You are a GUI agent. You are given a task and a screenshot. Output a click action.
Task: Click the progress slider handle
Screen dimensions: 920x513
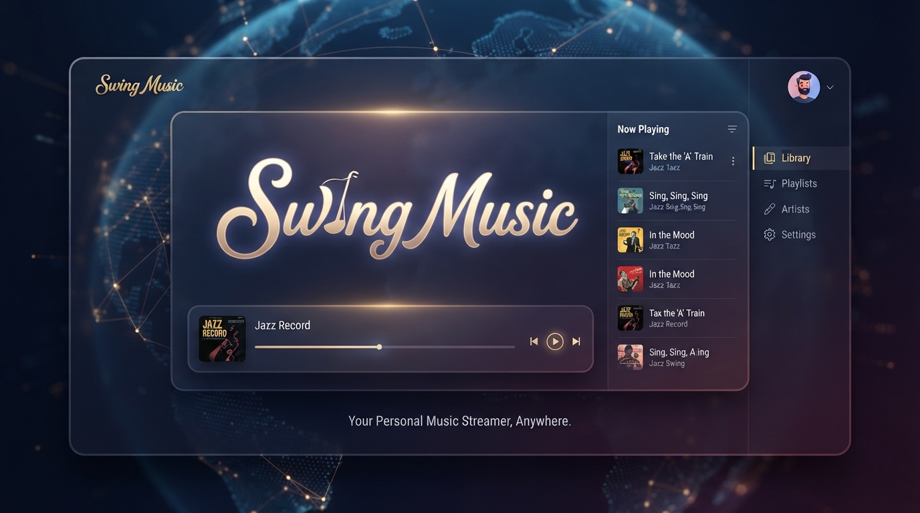(x=379, y=347)
